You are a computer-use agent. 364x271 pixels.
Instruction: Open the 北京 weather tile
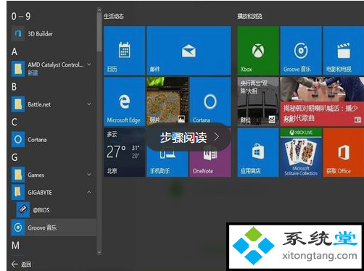point(124,152)
